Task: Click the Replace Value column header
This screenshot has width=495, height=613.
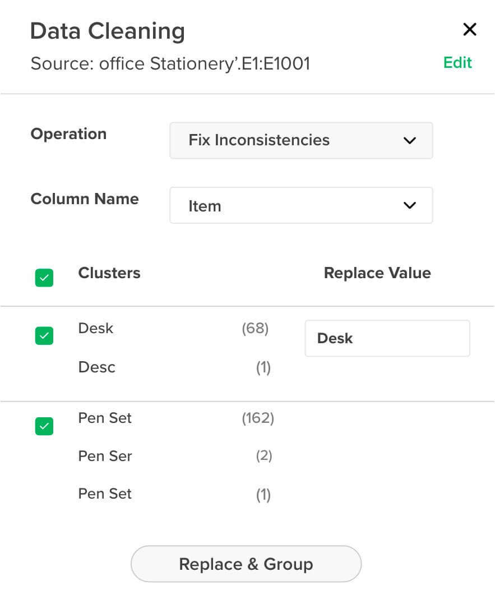Action: pos(377,273)
